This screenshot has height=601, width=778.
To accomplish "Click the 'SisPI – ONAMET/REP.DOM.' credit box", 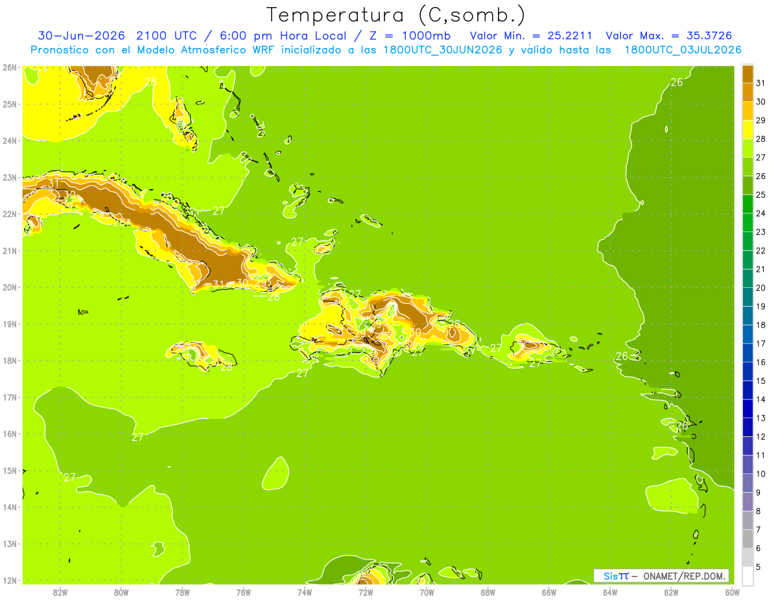I will (x=661, y=576).
